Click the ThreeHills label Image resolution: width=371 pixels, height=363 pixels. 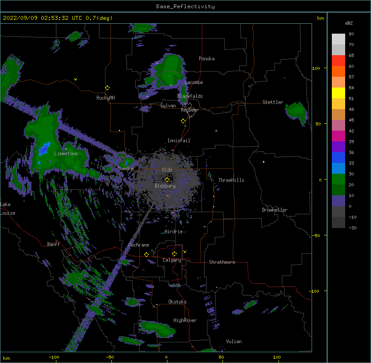point(231,180)
